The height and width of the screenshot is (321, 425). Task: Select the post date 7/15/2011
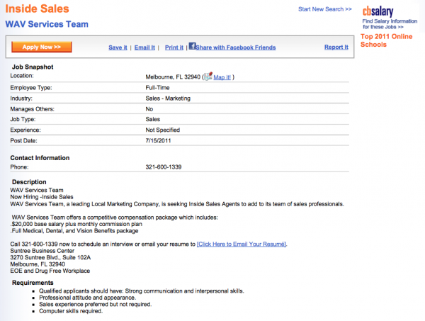[158, 141]
